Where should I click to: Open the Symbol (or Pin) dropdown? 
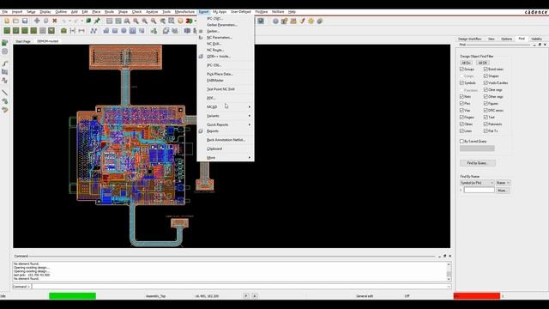point(477,183)
